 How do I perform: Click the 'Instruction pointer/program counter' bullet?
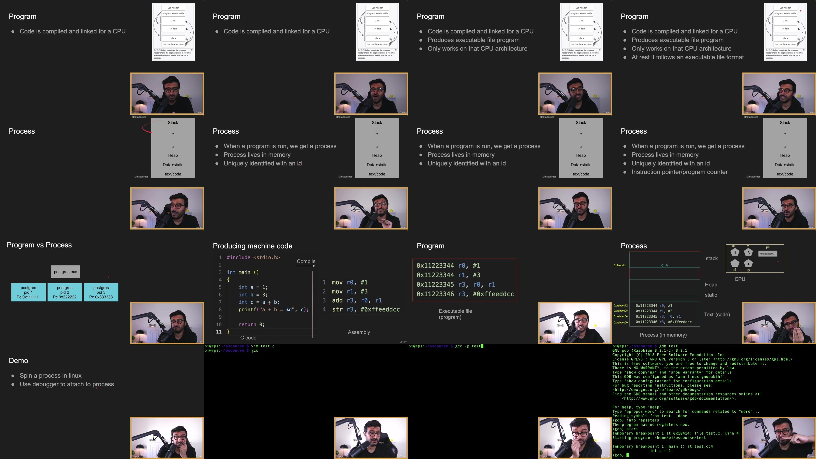680,172
